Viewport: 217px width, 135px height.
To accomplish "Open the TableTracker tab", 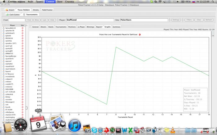I will (47, 10).
